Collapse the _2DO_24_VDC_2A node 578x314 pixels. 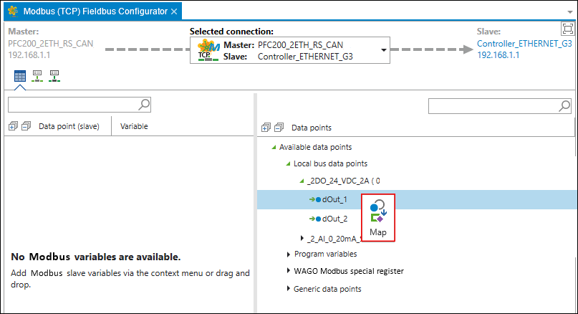click(302, 181)
